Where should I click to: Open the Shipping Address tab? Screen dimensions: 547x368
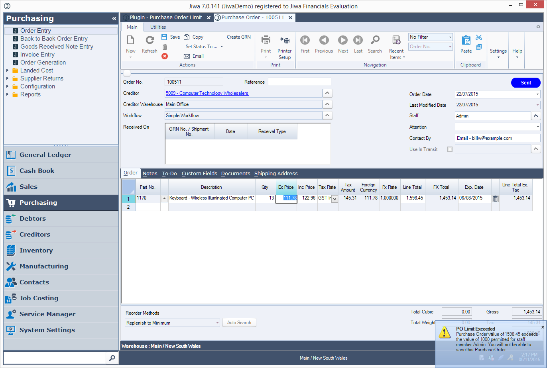click(276, 174)
